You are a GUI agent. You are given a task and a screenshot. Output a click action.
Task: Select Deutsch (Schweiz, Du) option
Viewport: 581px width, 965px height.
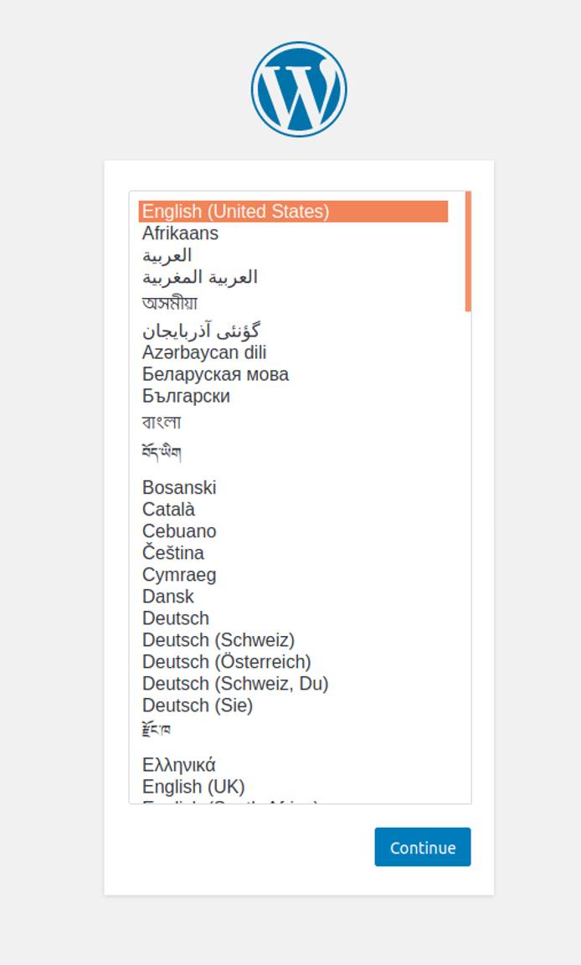(235, 684)
